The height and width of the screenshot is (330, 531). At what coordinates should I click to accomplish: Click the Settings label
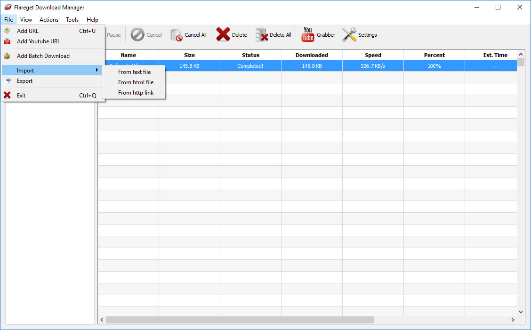click(x=368, y=35)
